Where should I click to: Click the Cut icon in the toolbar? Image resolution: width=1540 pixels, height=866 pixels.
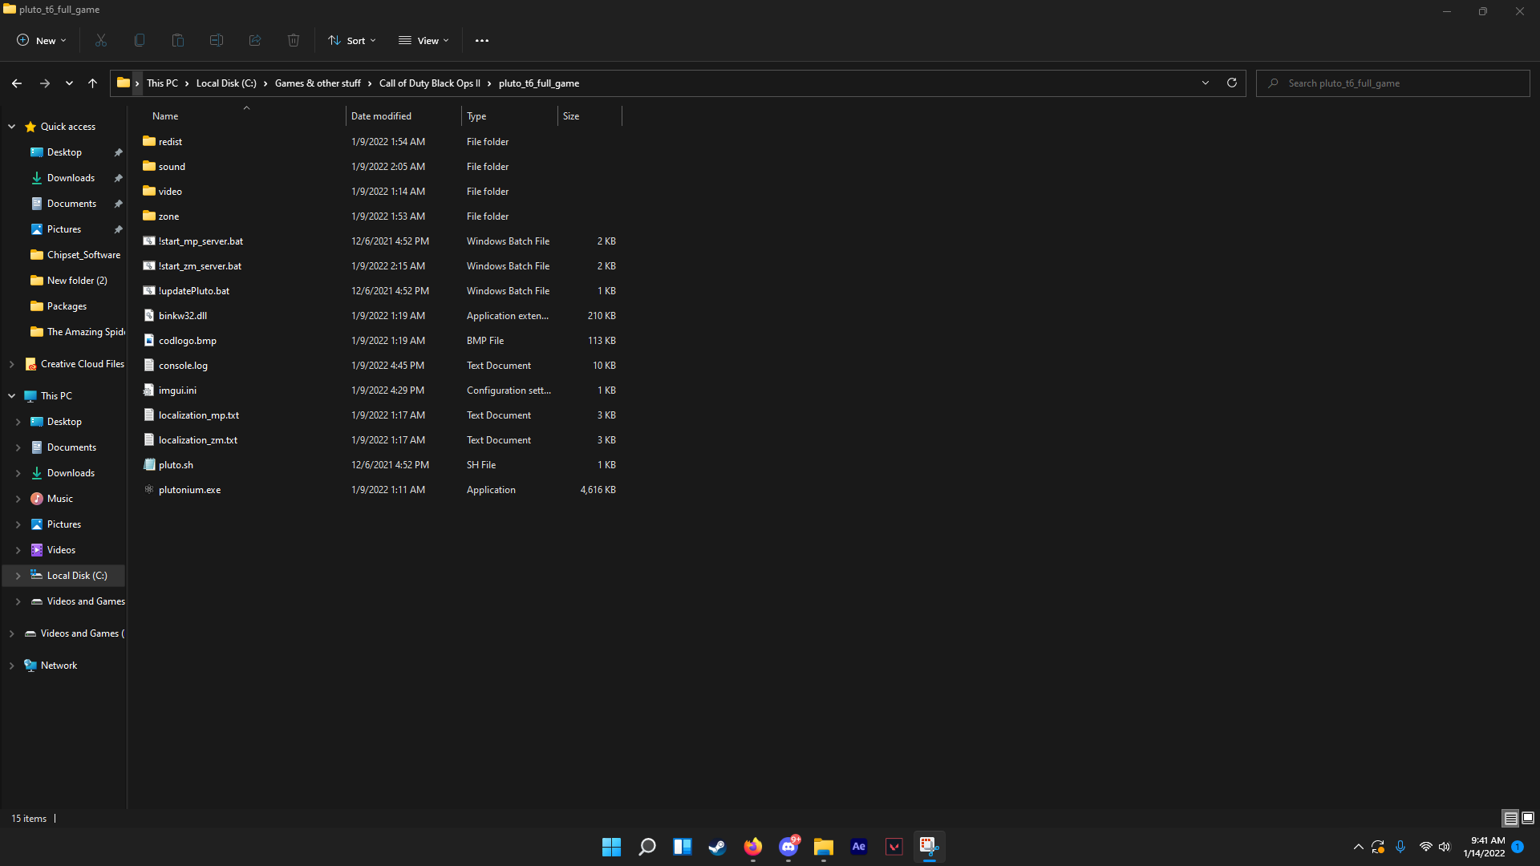pos(101,40)
